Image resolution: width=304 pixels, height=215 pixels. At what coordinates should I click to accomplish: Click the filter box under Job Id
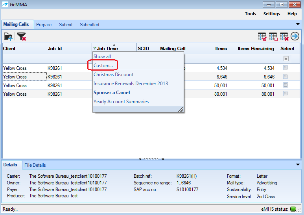[69, 58]
